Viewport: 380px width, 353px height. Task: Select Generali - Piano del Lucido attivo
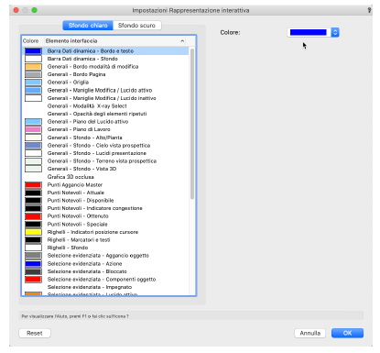105,122
